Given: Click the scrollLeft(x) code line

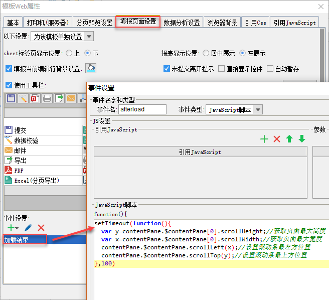Looking at the screenshot, I should point(206,247).
